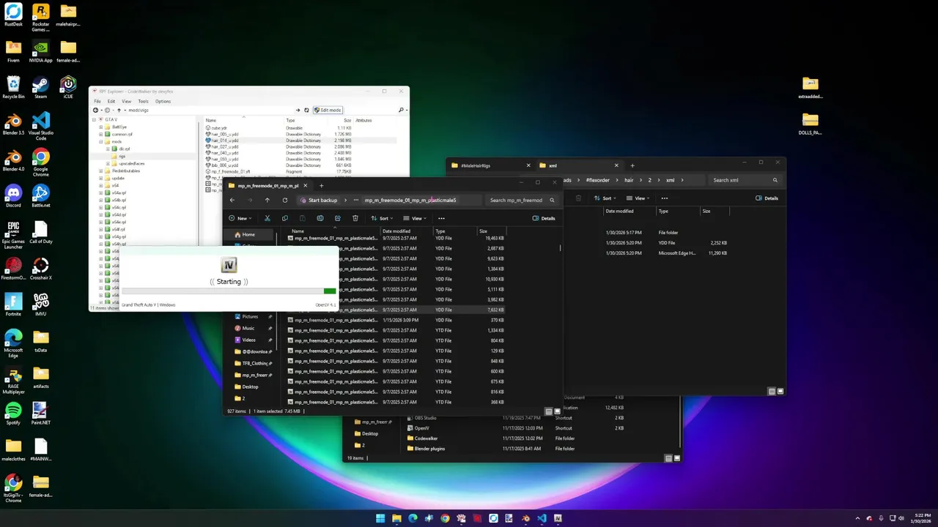Click Refresh in mp_m_freemode Explorer window
The image size is (938, 527).
tap(285, 200)
